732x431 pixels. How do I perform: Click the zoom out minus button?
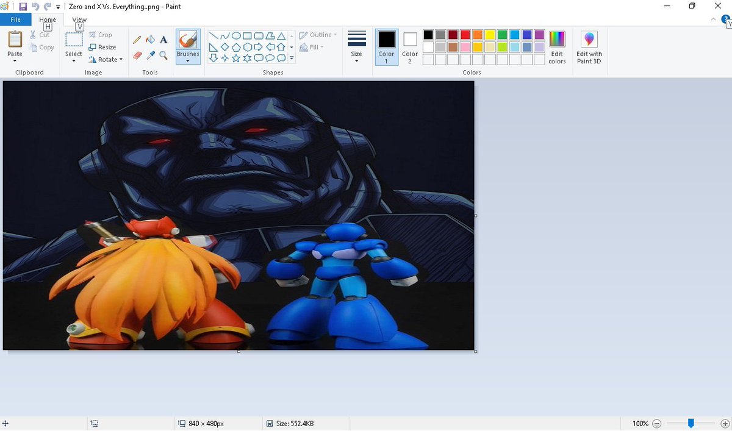(657, 423)
